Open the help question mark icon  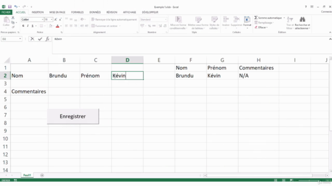click(x=306, y=7)
